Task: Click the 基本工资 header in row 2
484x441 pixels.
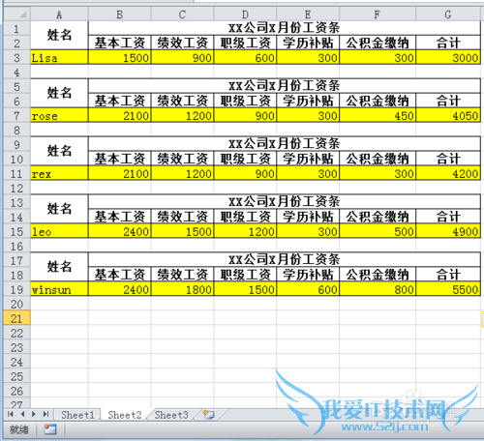Action: (x=119, y=43)
